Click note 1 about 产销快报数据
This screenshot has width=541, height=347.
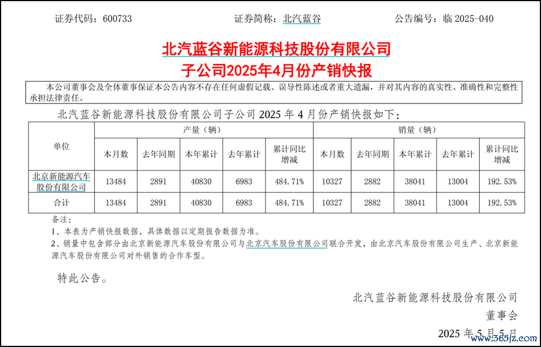pos(155,231)
